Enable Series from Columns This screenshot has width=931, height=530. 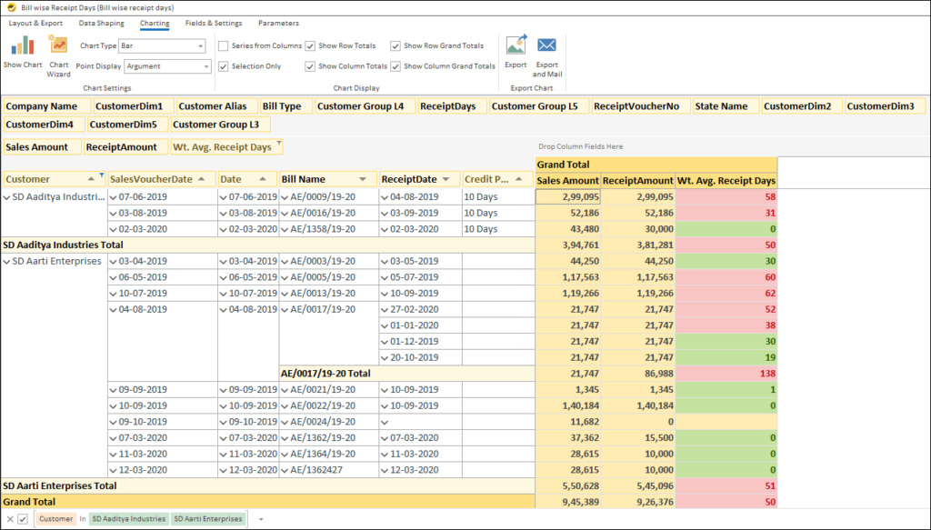tap(225, 45)
